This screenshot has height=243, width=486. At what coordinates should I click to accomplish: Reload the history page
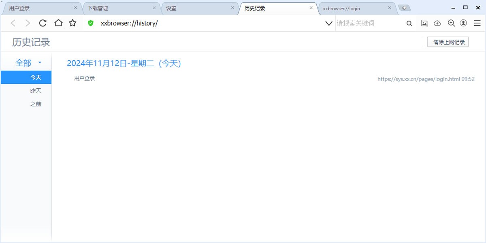point(43,23)
